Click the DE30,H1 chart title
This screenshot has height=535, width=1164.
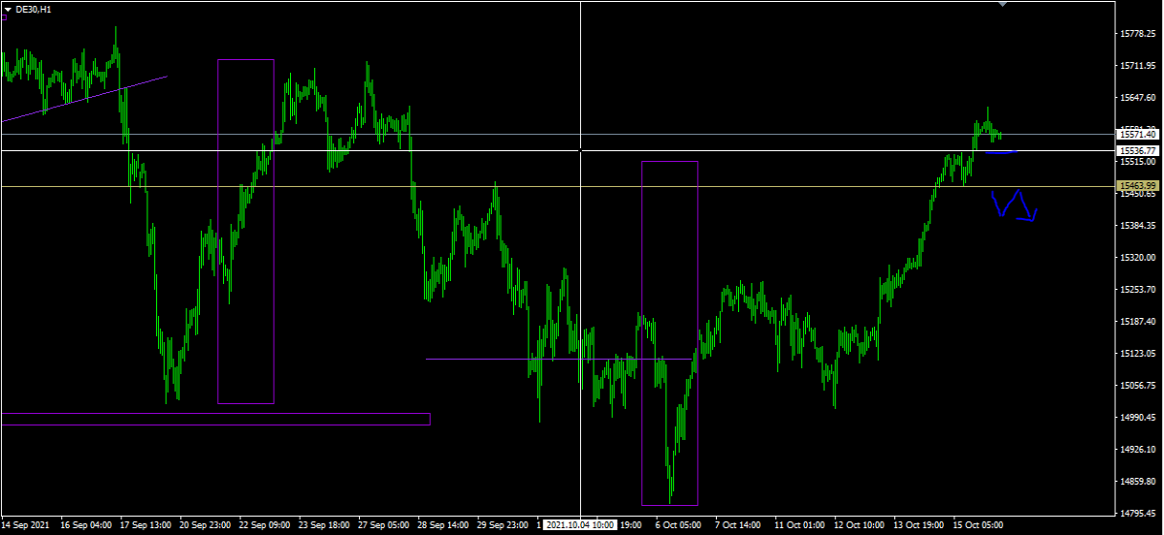tap(34, 8)
